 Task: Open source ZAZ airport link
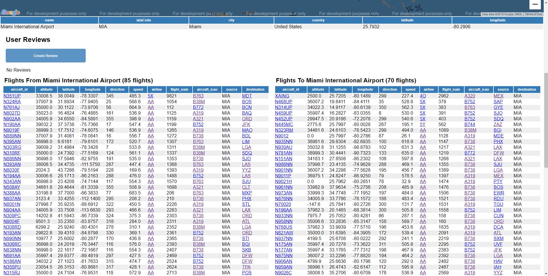[498, 125]
